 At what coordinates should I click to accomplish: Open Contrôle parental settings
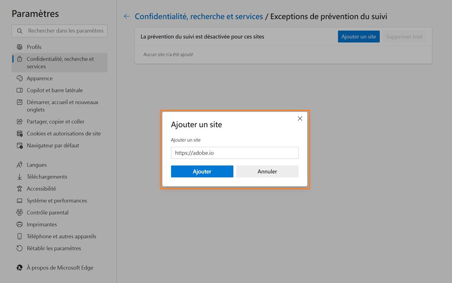20,212
